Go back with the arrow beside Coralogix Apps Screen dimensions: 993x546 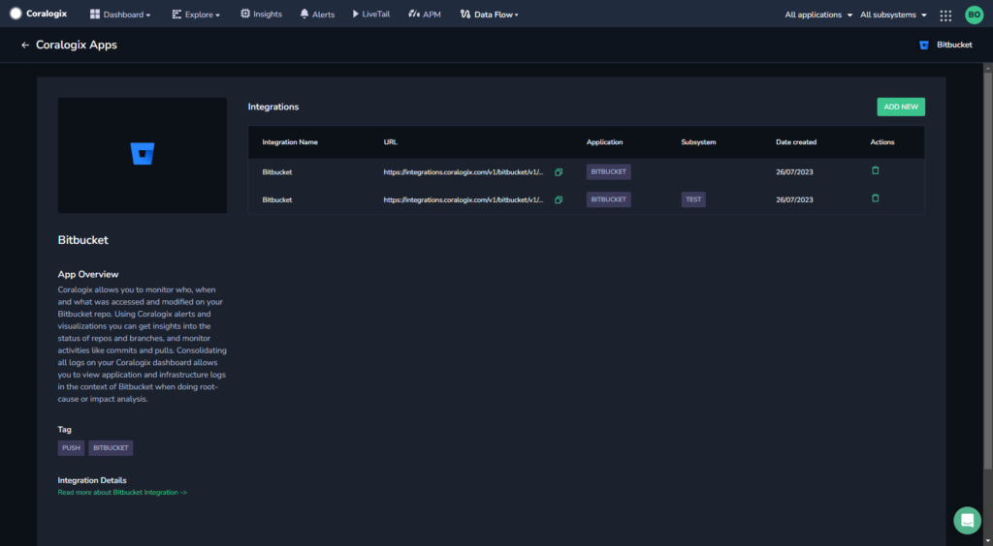(x=25, y=45)
